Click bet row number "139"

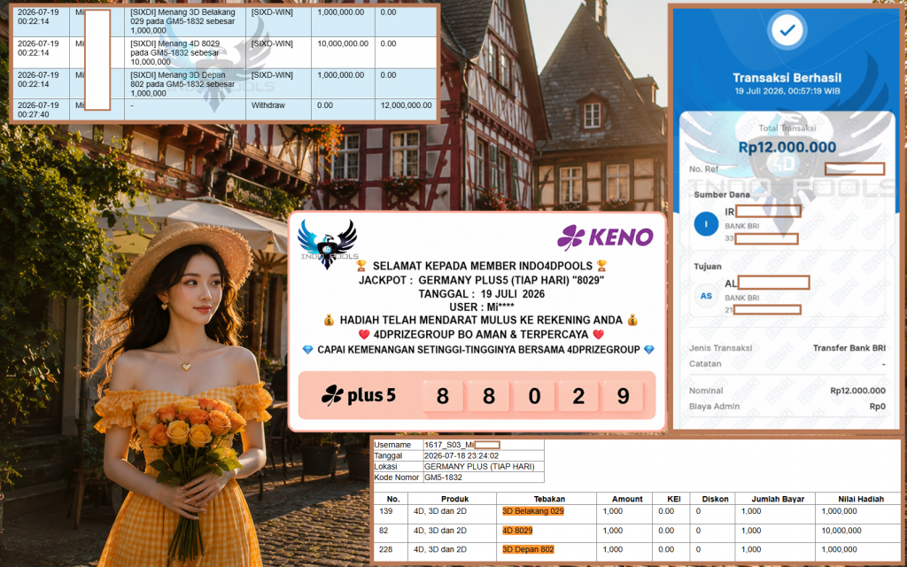[x=386, y=511]
